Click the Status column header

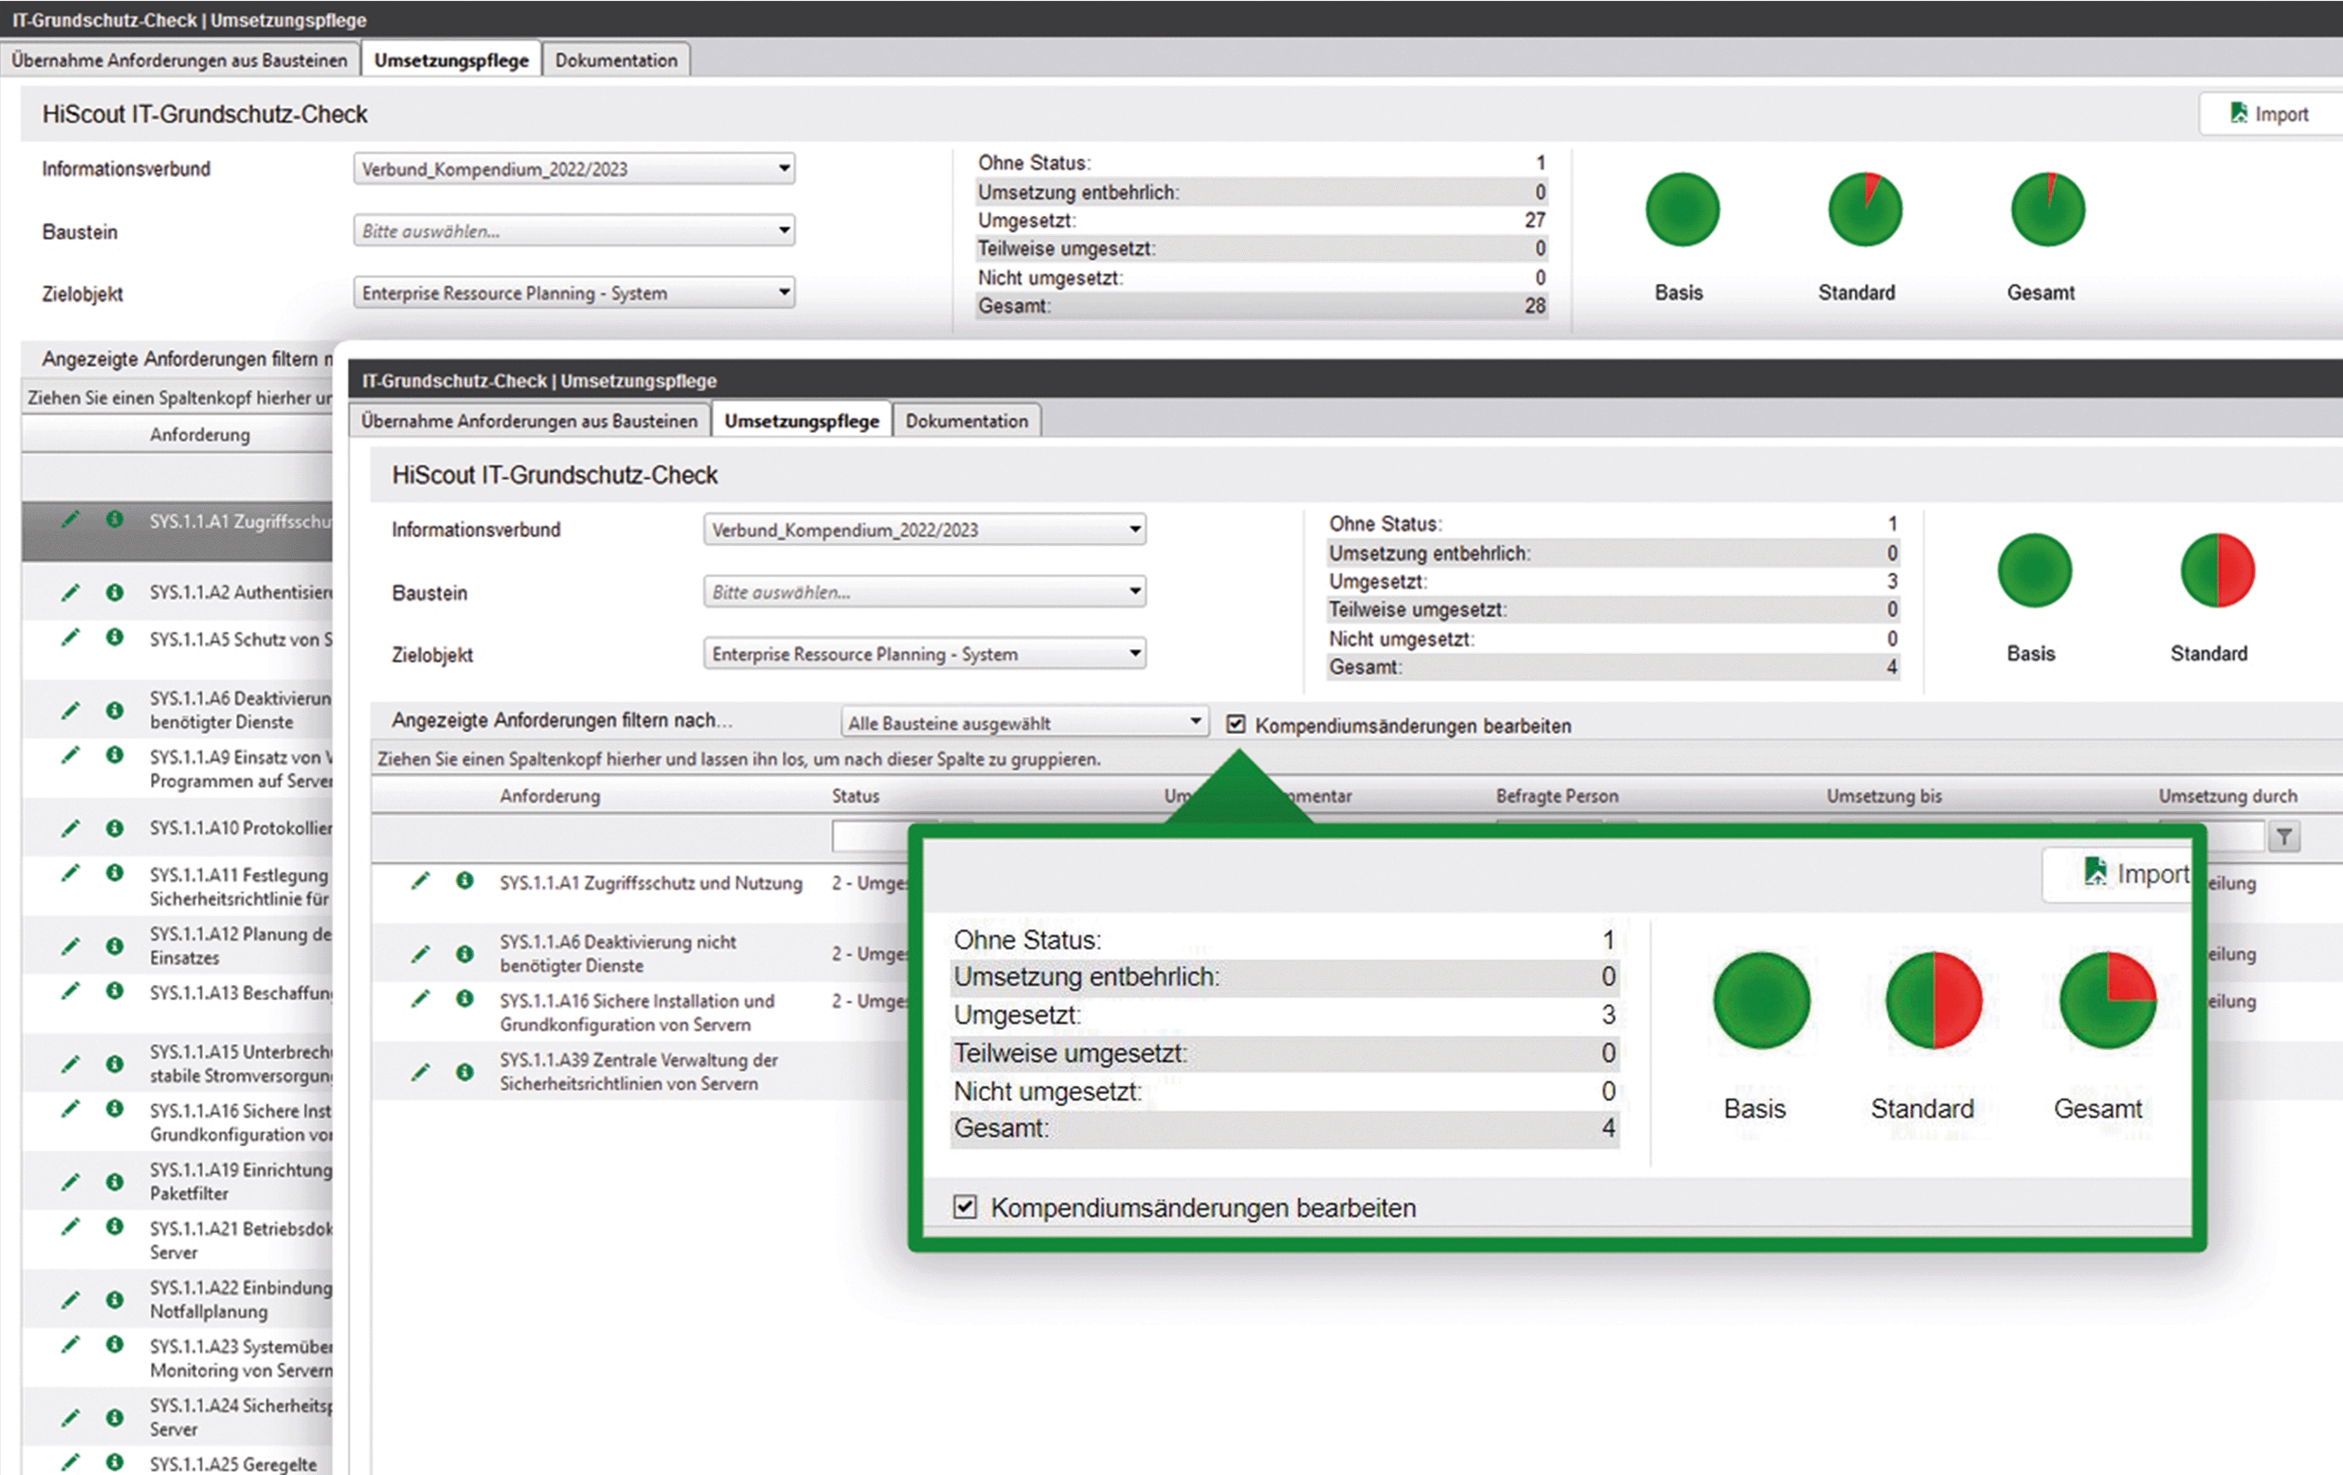pyautogui.click(x=856, y=796)
